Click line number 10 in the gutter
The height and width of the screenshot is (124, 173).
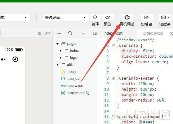[x=106, y=89]
